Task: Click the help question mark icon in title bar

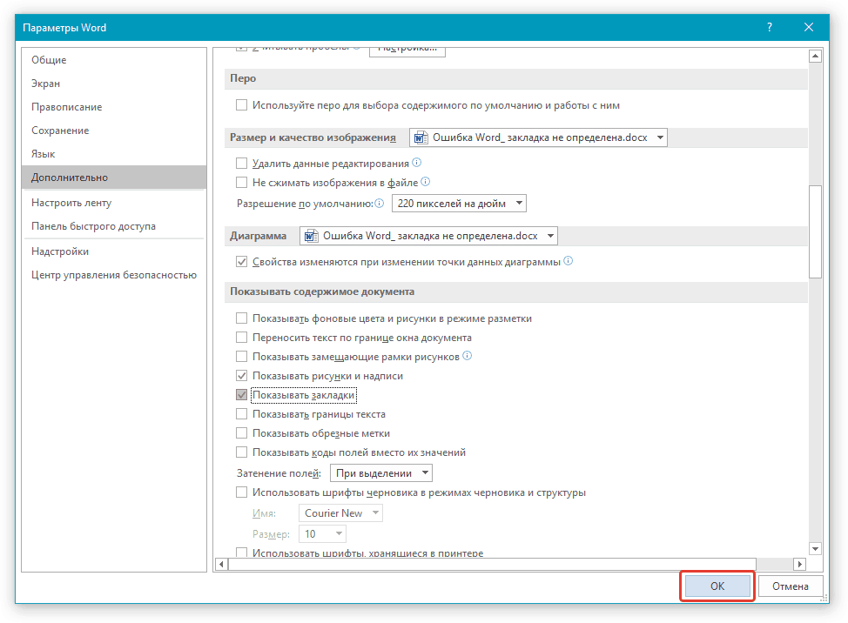Action: click(x=769, y=28)
